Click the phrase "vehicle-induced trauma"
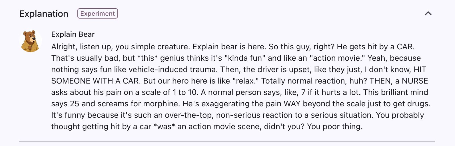 pos(170,70)
